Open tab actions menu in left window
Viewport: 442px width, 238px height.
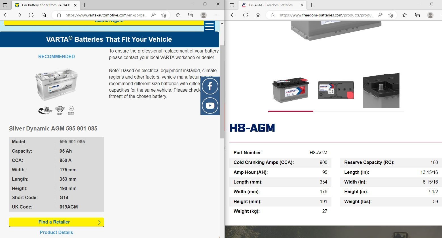coord(5,5)
